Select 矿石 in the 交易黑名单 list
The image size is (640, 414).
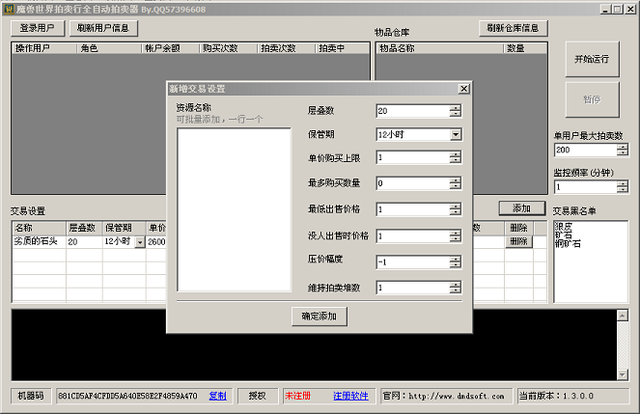click(564, 235)
